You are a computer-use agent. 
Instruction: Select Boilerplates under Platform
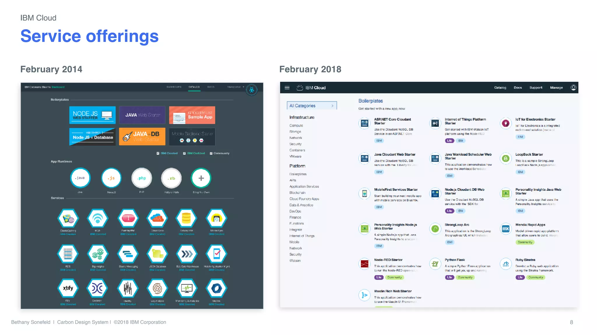coord(298,174)
